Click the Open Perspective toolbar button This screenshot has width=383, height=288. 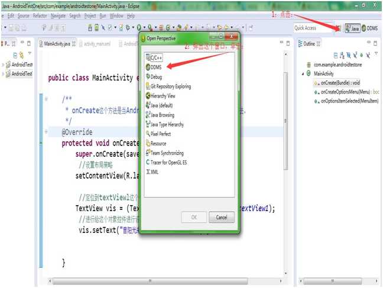click(x=338, y=28)
